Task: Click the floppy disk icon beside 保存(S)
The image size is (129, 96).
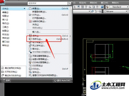Action: 30,36
